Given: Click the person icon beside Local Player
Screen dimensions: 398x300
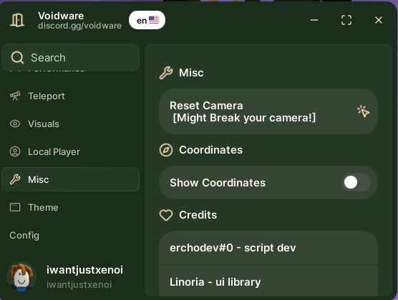Looking at the screenshot, I should [15, 151].
